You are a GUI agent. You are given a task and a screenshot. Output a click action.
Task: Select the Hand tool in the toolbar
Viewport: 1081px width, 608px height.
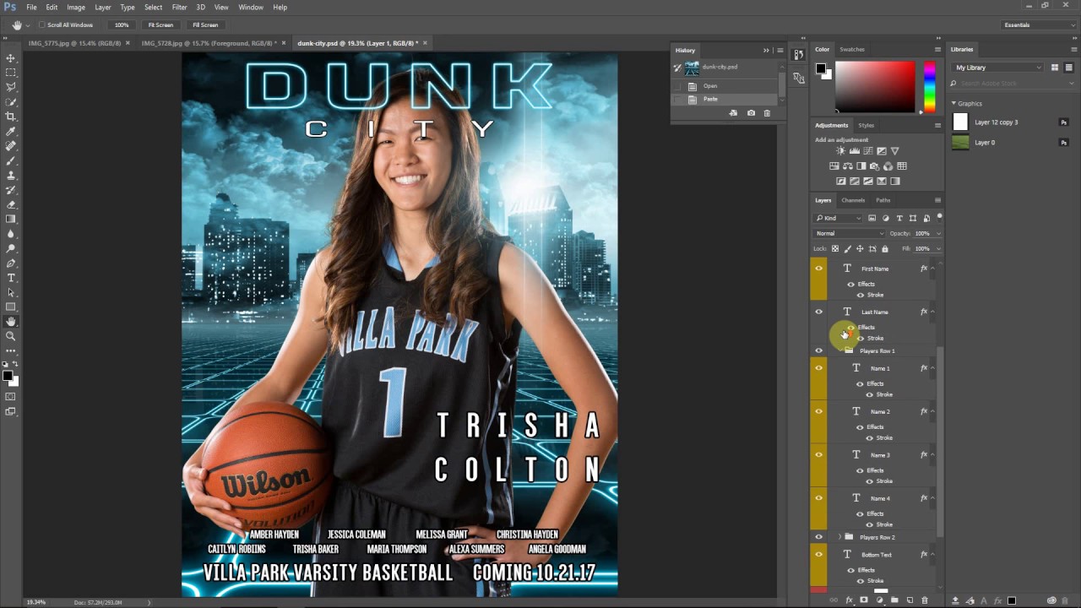pos(11,321)
